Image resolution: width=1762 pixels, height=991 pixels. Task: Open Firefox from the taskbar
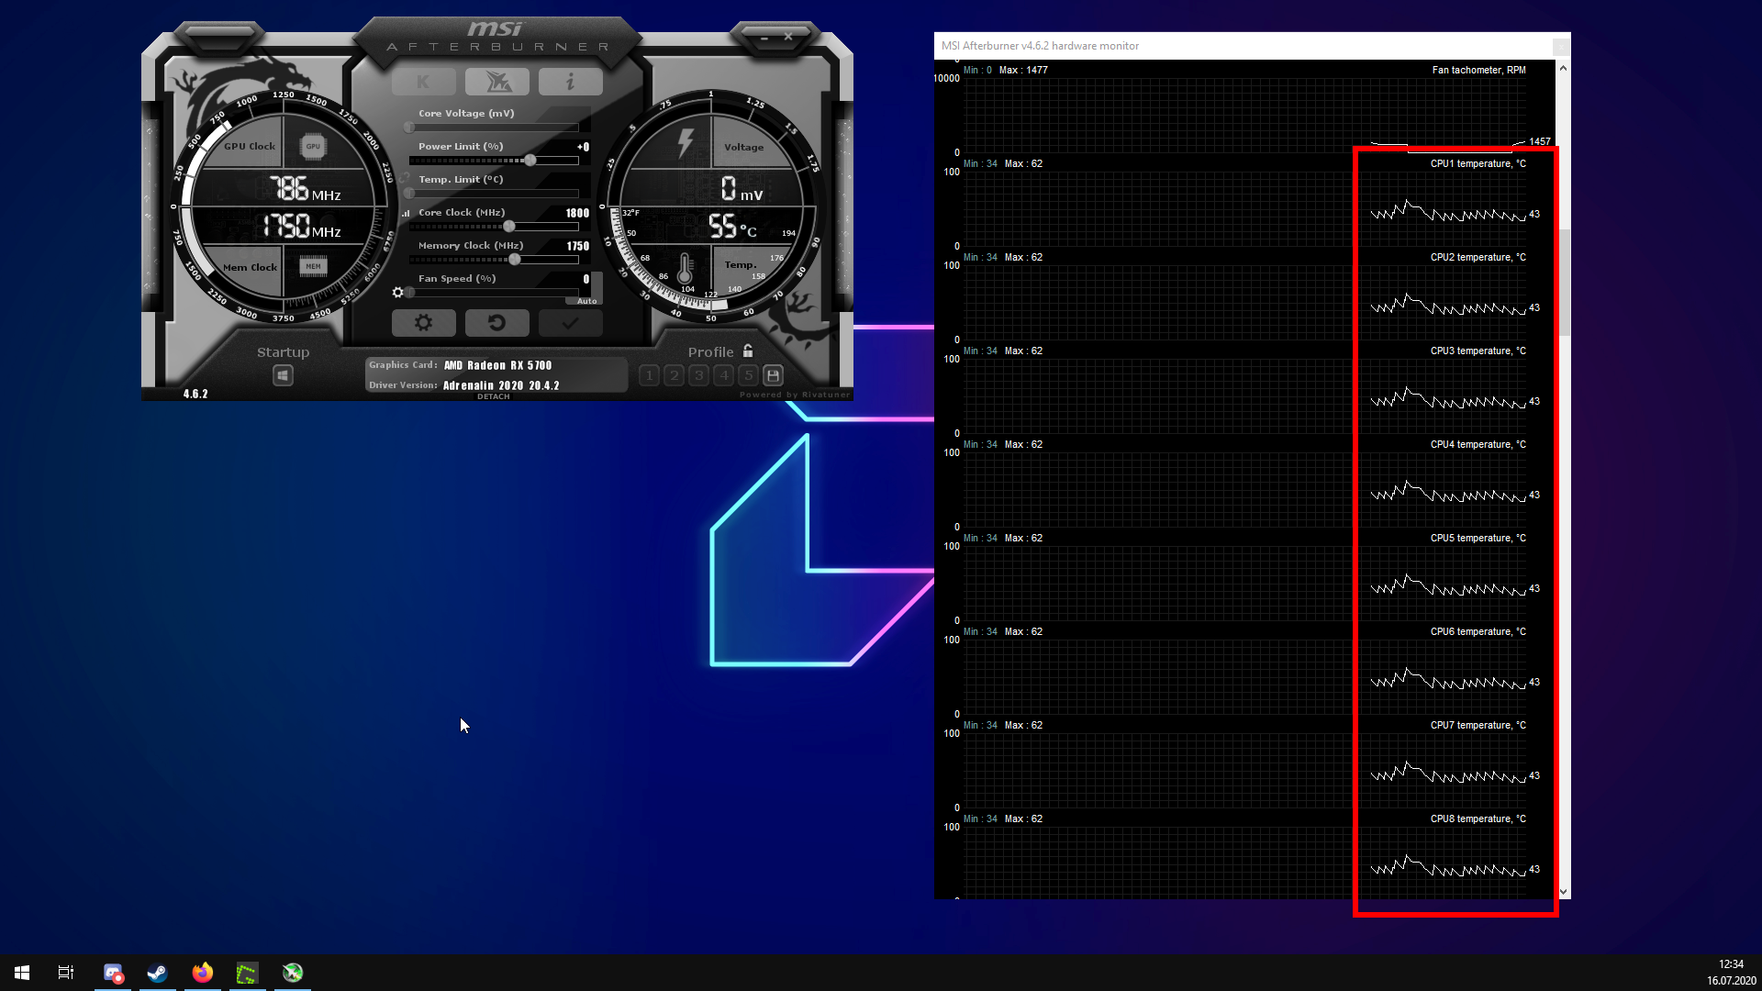pos(202,973)
